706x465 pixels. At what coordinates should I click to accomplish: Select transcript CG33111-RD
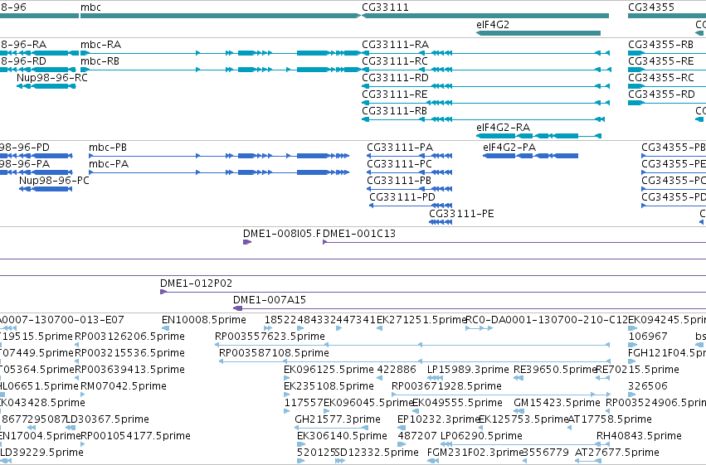[486, 86]
